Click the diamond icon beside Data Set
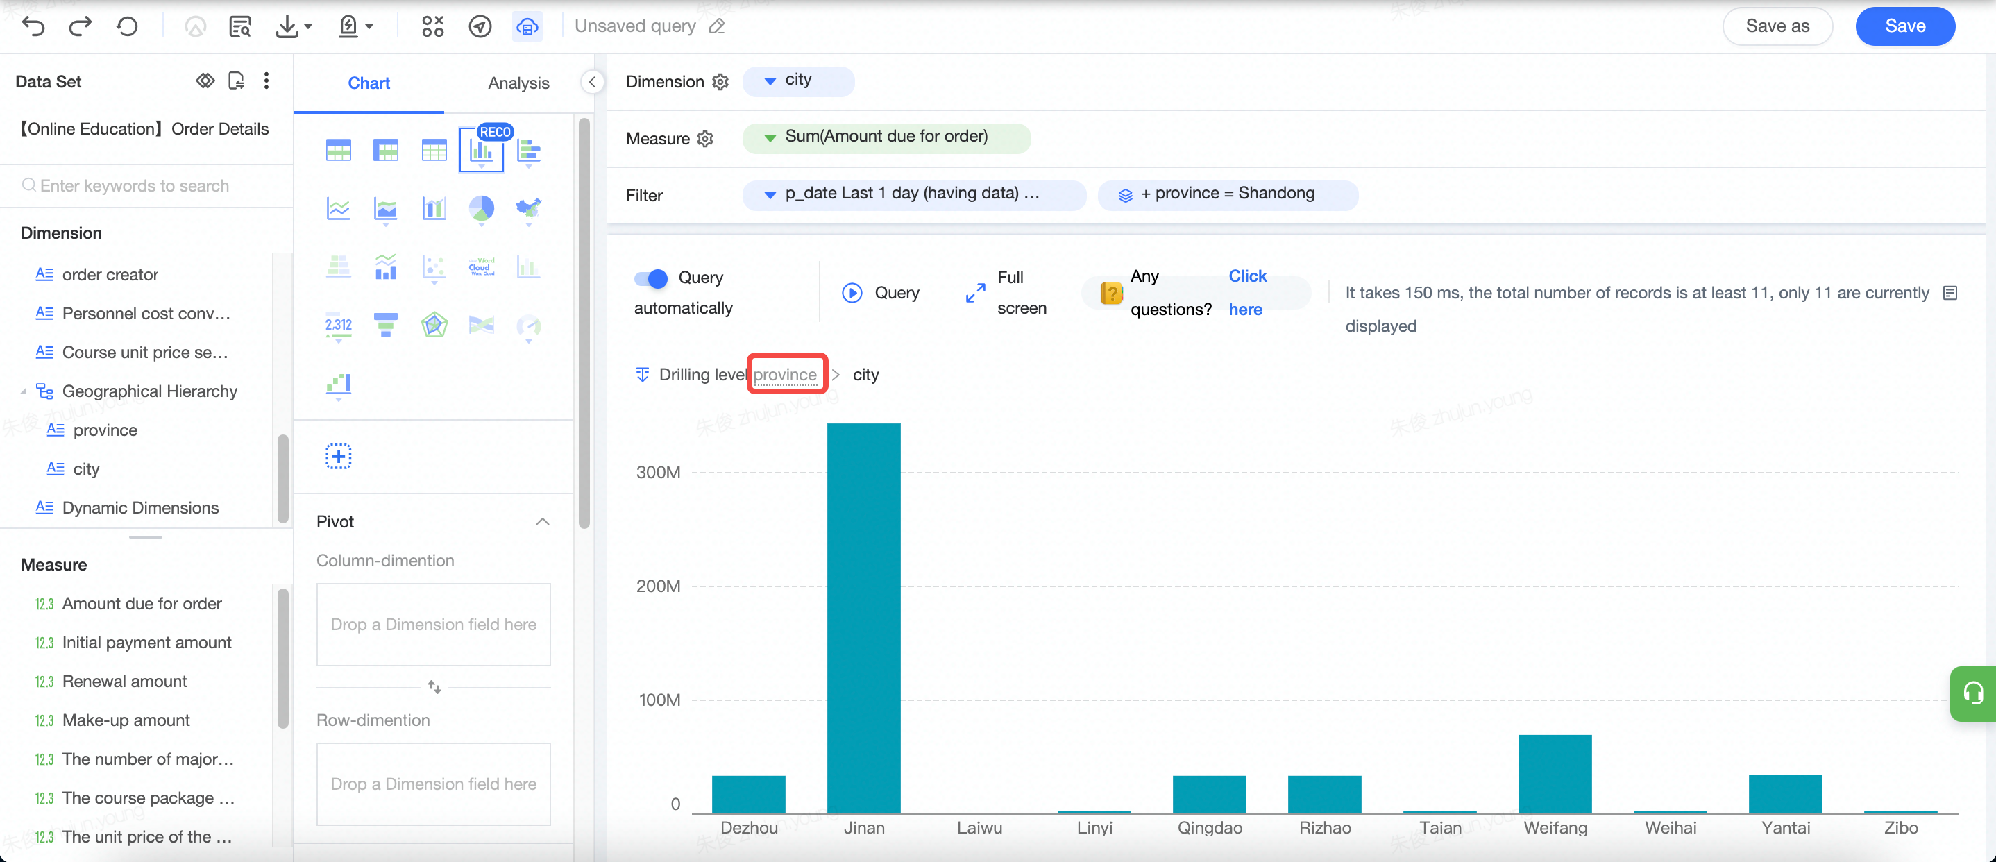Viewport: 1996px width, 862px height. tap(205, 81)
